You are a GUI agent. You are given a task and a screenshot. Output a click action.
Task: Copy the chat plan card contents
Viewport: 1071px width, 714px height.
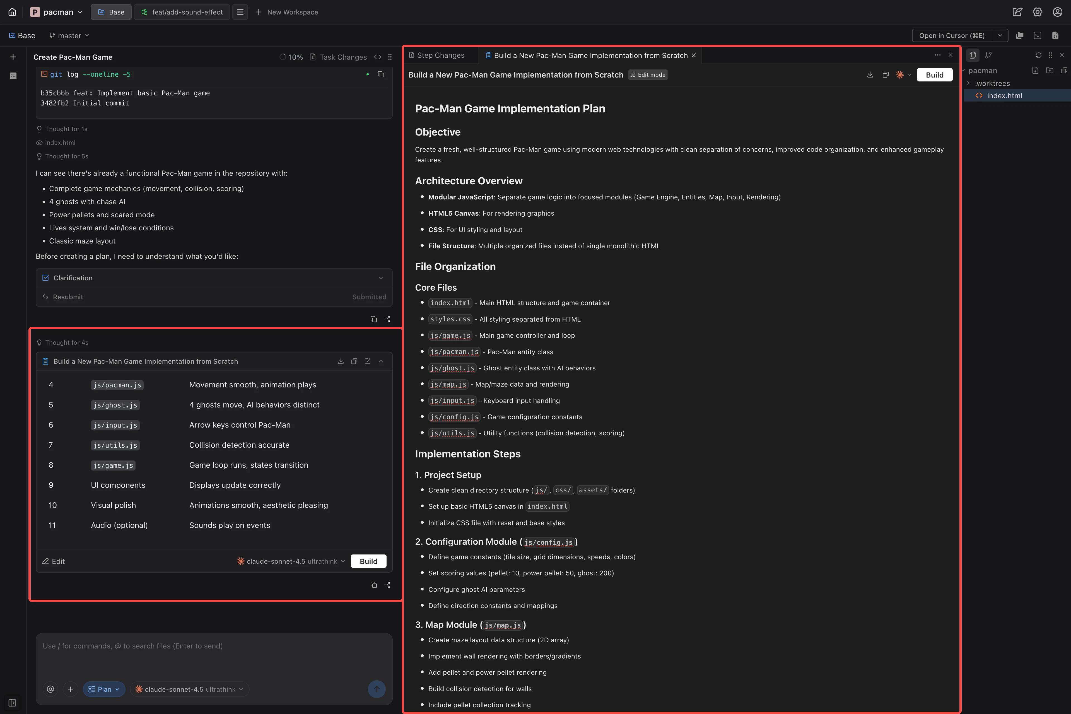click(x=354, y=361)
